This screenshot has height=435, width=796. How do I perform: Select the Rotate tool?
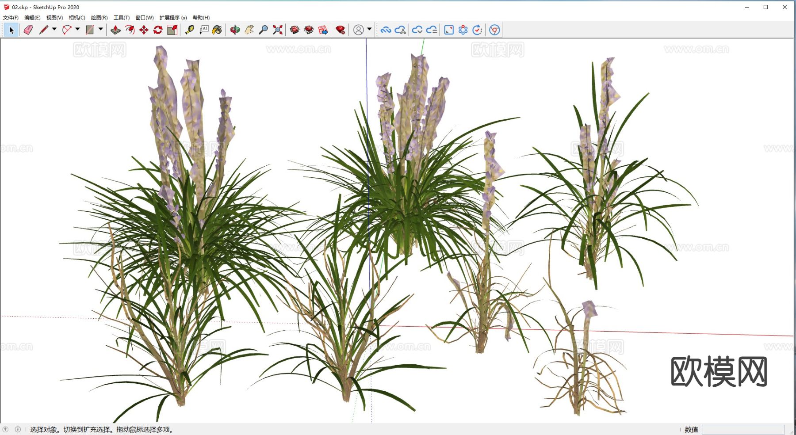pyautogui.click(x=158, y=30)
